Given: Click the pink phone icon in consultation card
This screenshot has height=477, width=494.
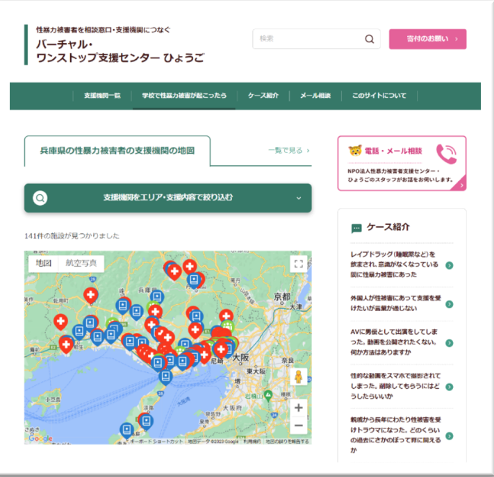Looking at the screenshot, I should coord(447,154).
